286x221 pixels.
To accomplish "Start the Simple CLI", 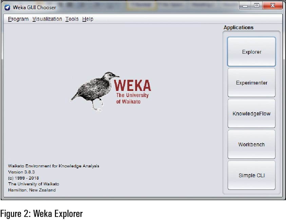I will [251, 175].
